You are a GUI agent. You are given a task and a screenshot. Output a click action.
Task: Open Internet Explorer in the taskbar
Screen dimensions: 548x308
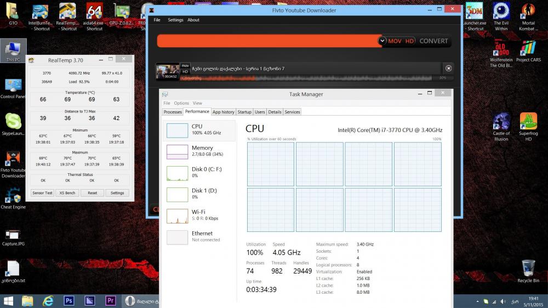pos(48,300)
